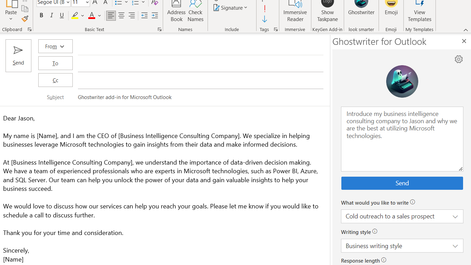Launch the Ghostwriter add-in from the ribbon
The height and width of the screenshot is (265, 471).
361,9
